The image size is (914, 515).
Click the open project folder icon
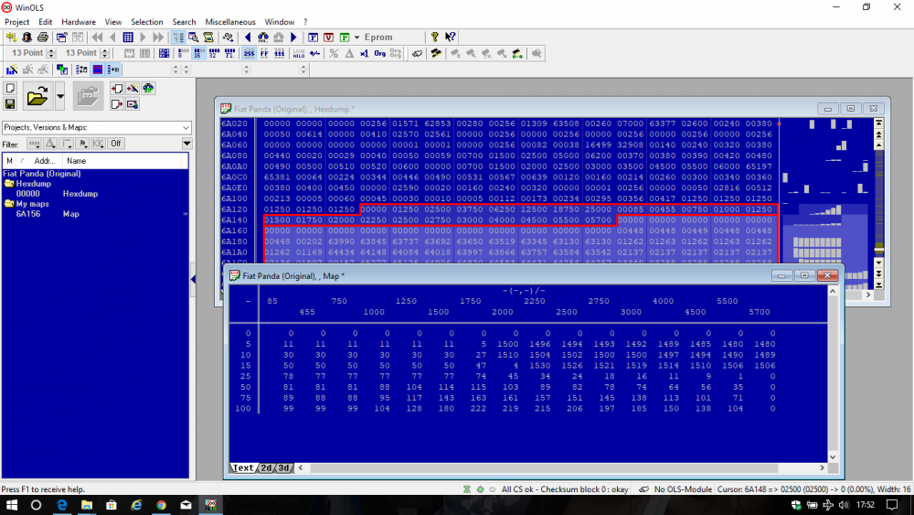click(x=37, y=96)
